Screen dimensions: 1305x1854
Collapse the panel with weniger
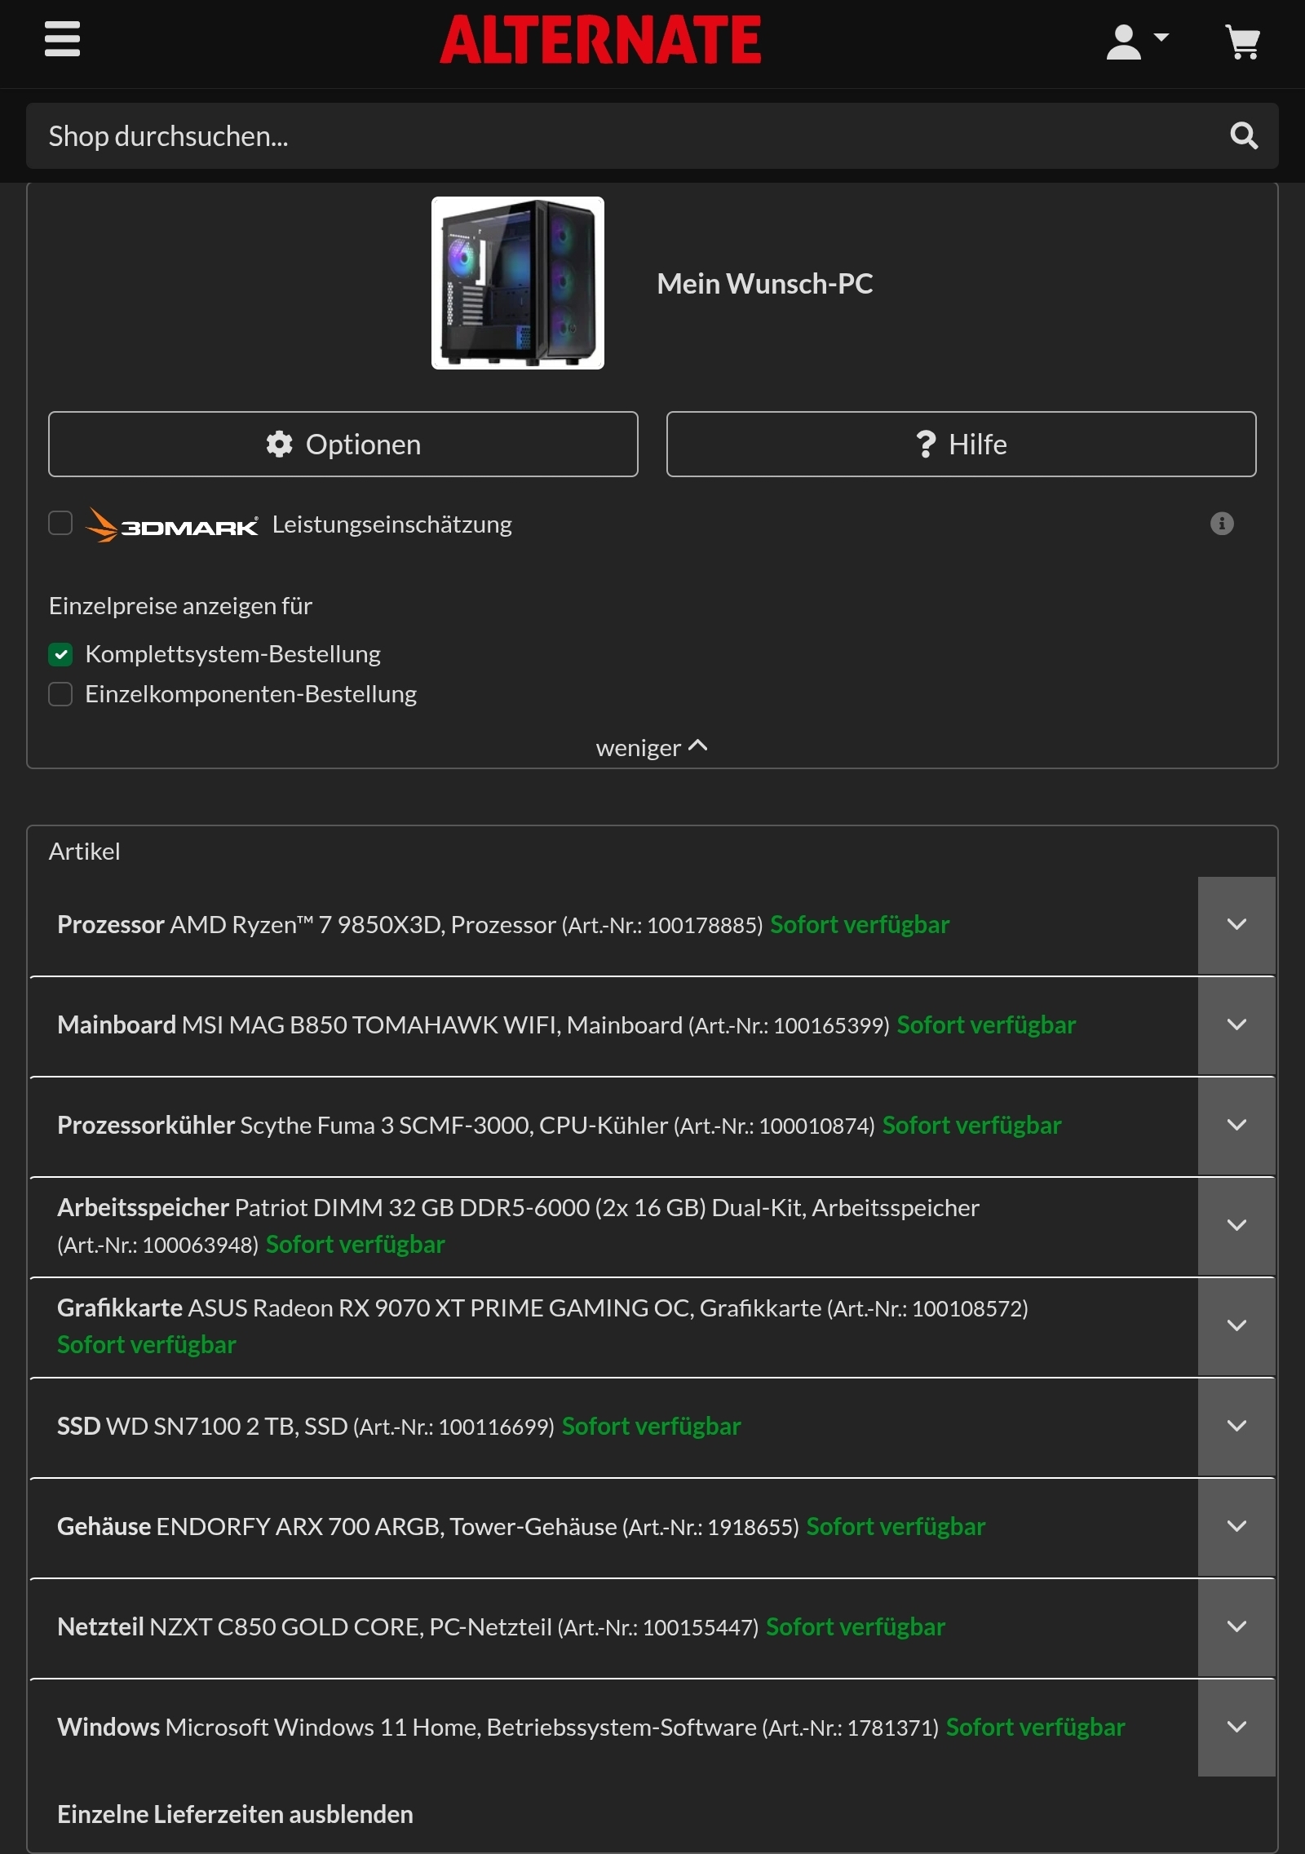[x=652, y=747]
